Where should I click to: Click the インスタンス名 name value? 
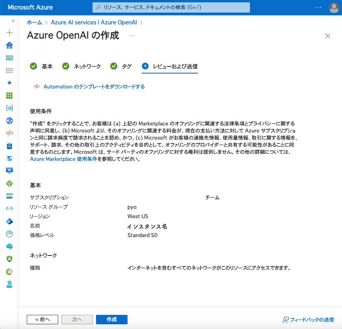(x=147, y=226)
